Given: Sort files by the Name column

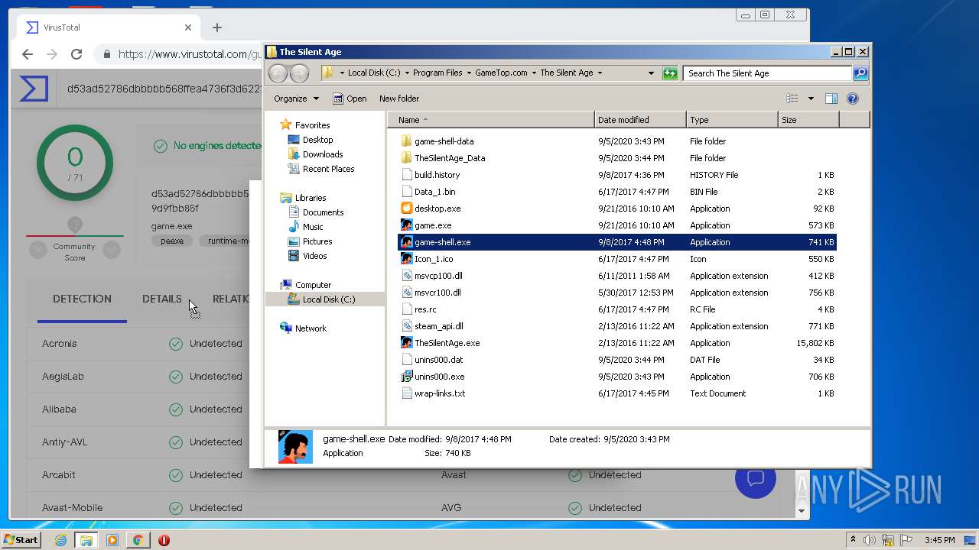Looking at the screenshot, I should [491, 120].
